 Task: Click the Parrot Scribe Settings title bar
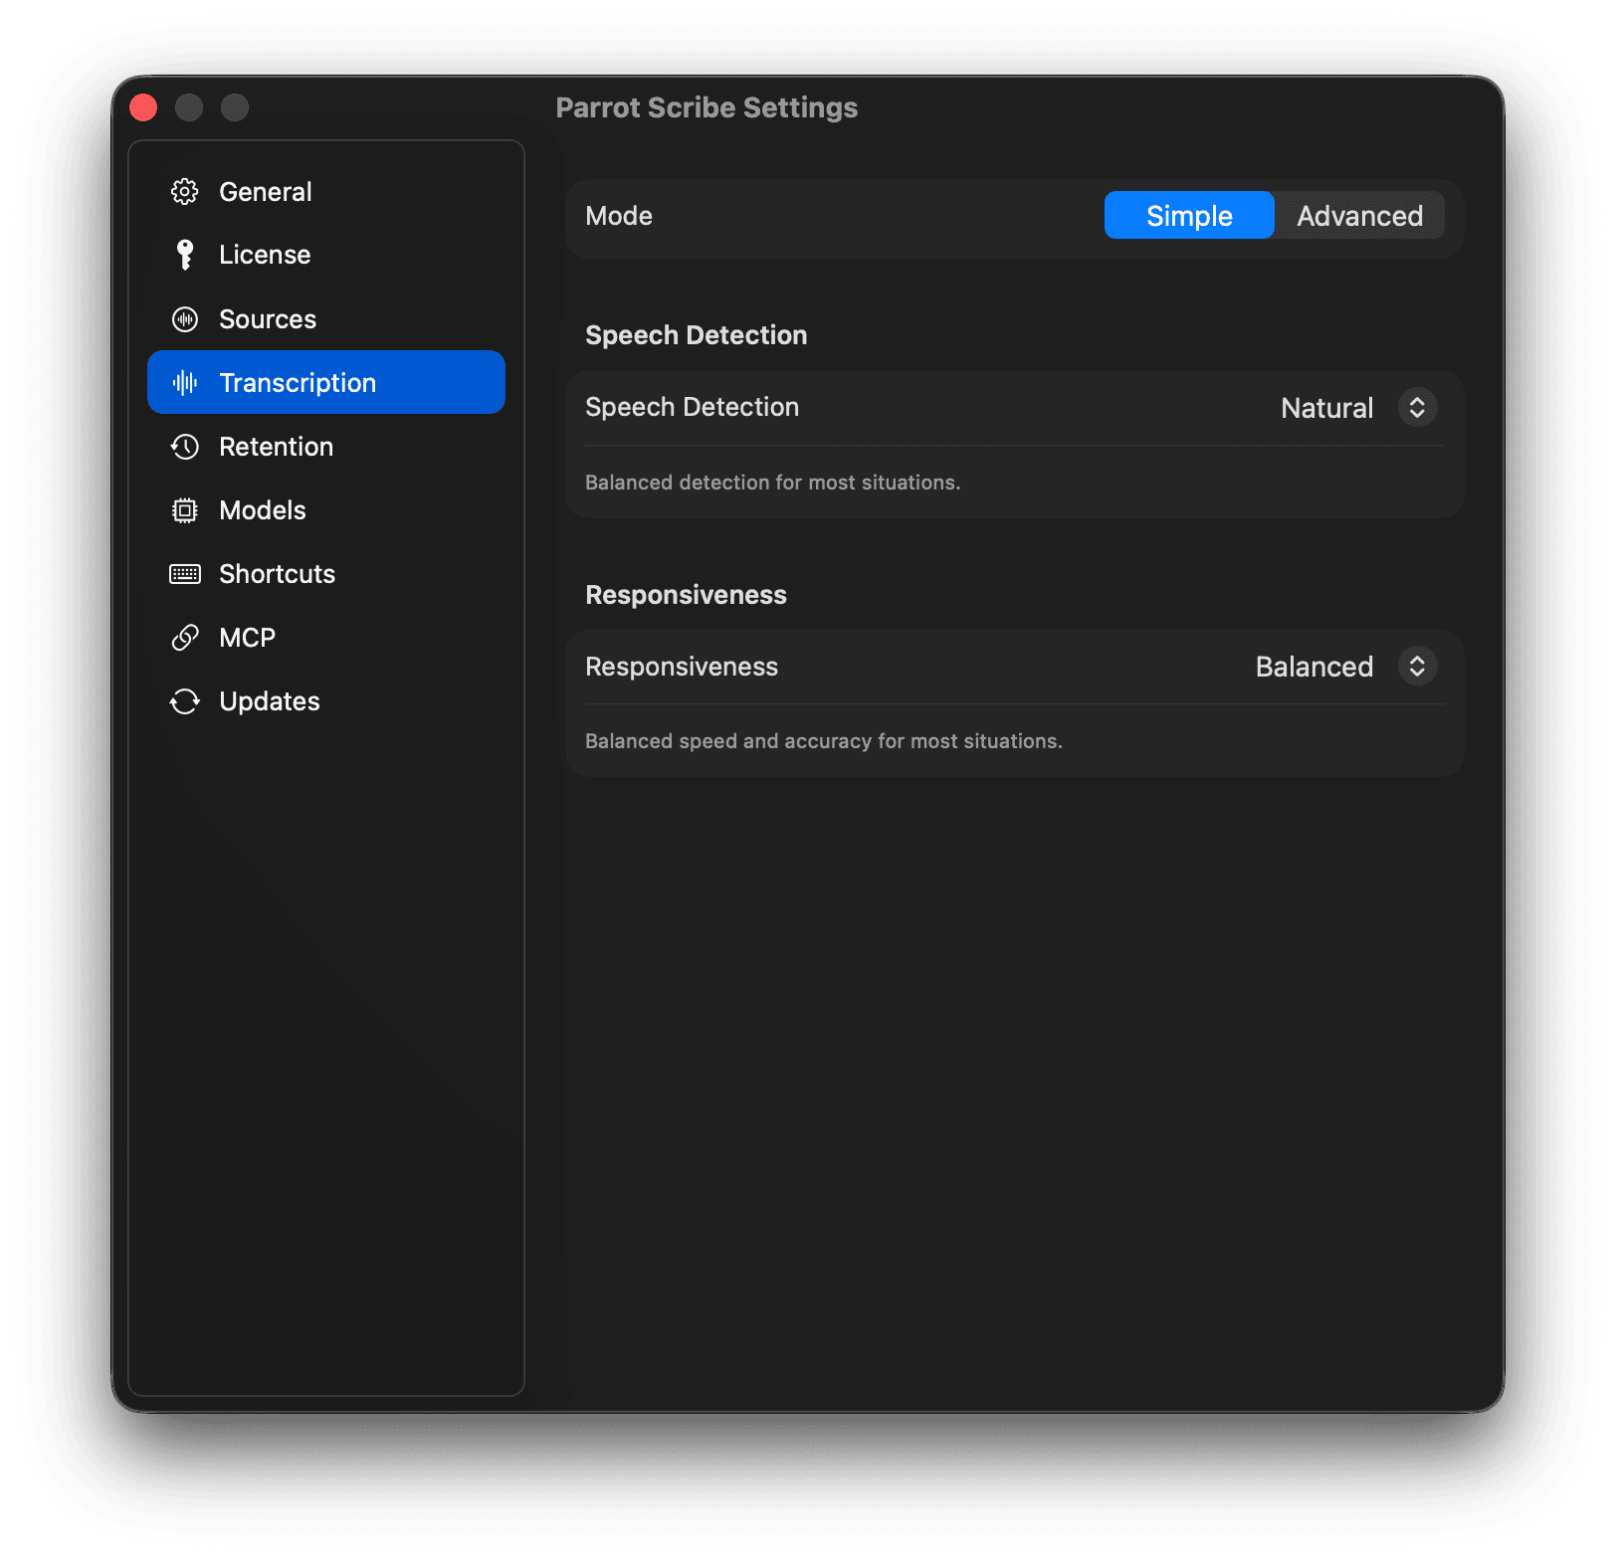707,106
